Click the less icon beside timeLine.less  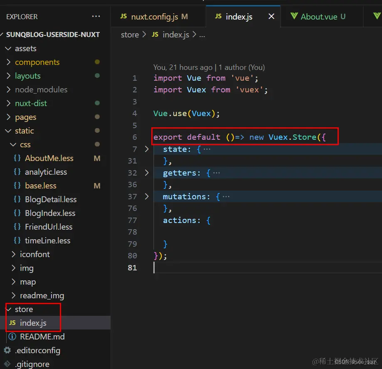click(x=17, y=240)
